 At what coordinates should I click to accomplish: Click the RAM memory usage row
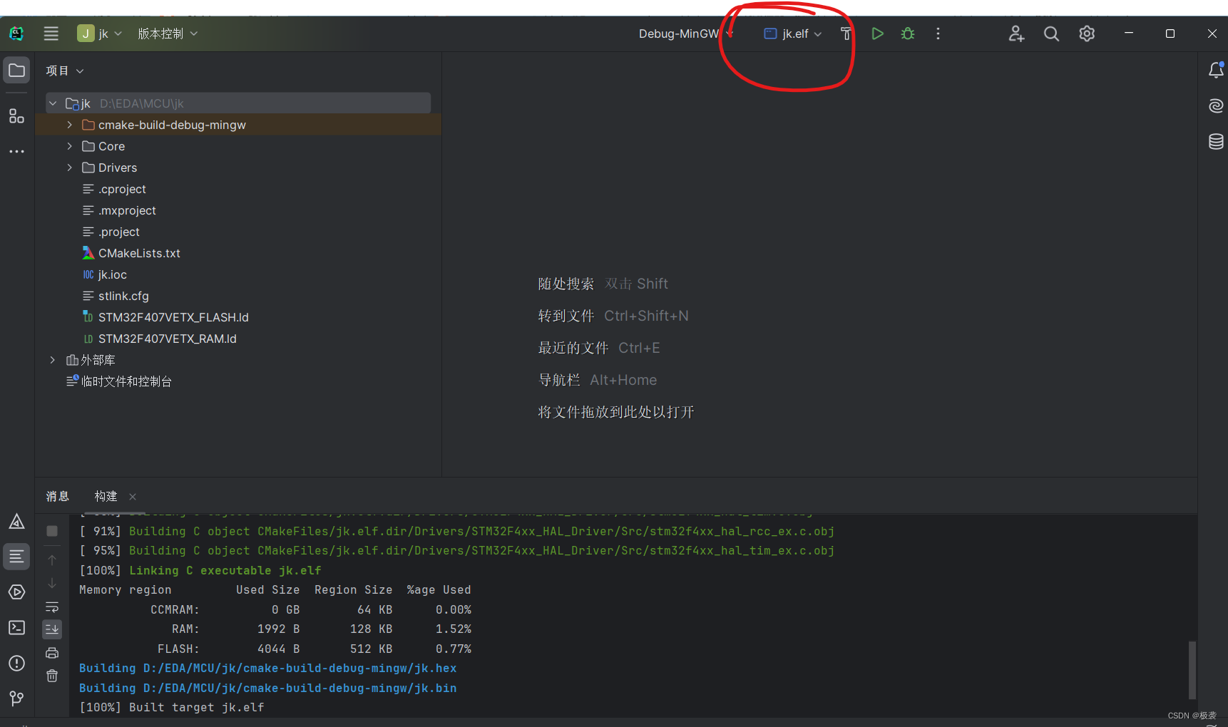322,629
